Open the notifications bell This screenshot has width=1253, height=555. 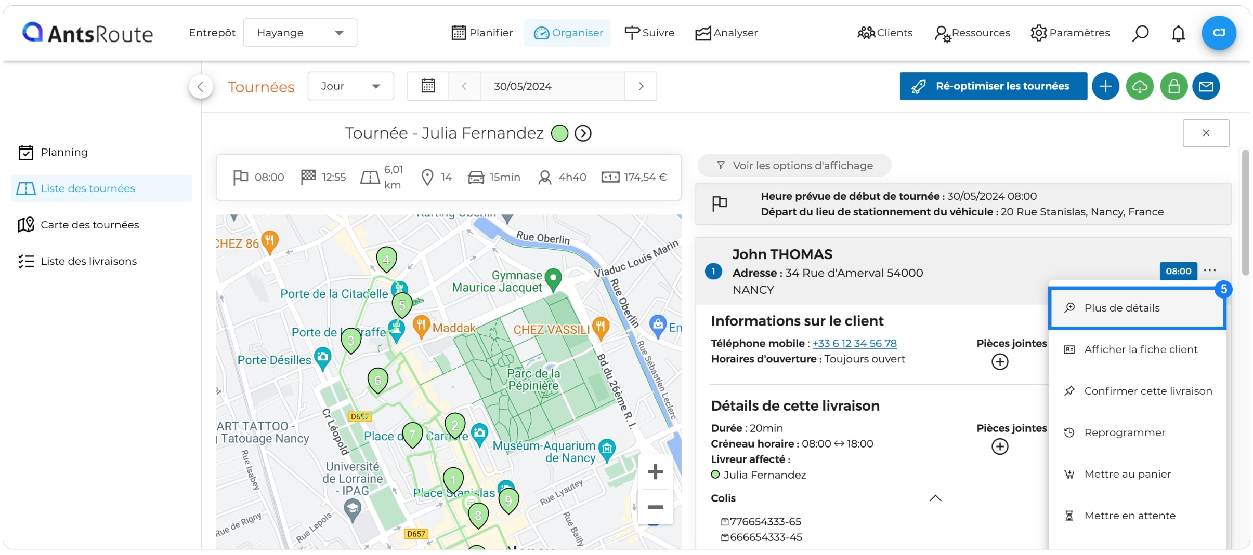coord(1178,33)
